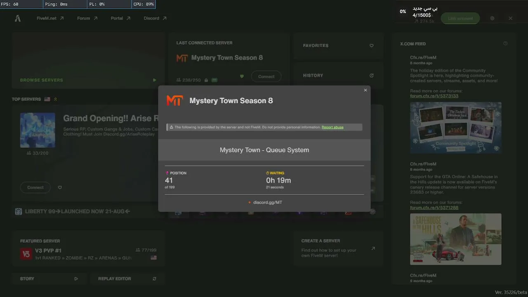Click the Ver. 35226/beta version label
The height and width of the screenshot is (297, 528).
[x=510, y=292]
